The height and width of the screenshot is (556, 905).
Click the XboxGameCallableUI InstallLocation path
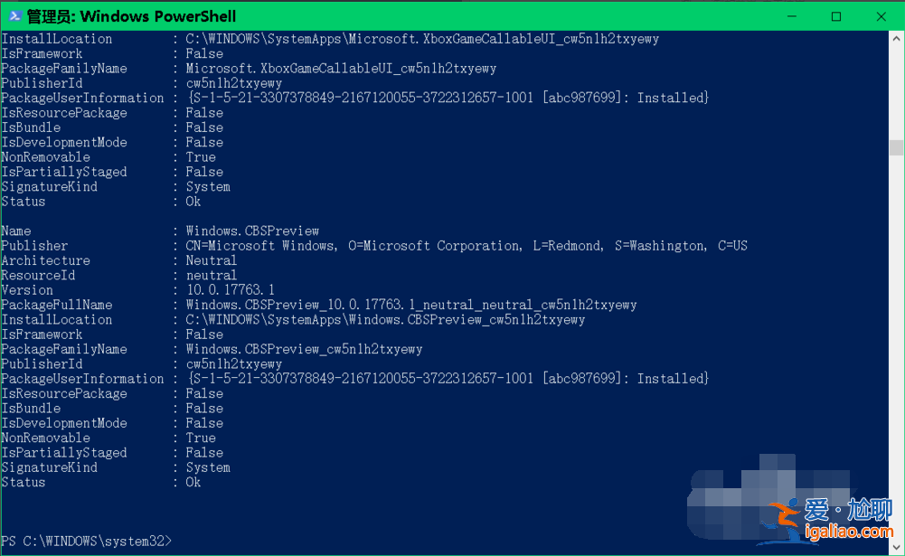[422, 39]
